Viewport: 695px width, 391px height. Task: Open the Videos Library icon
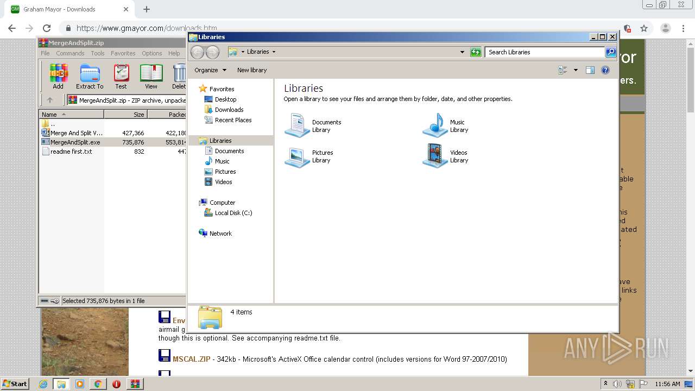(435, 156)
